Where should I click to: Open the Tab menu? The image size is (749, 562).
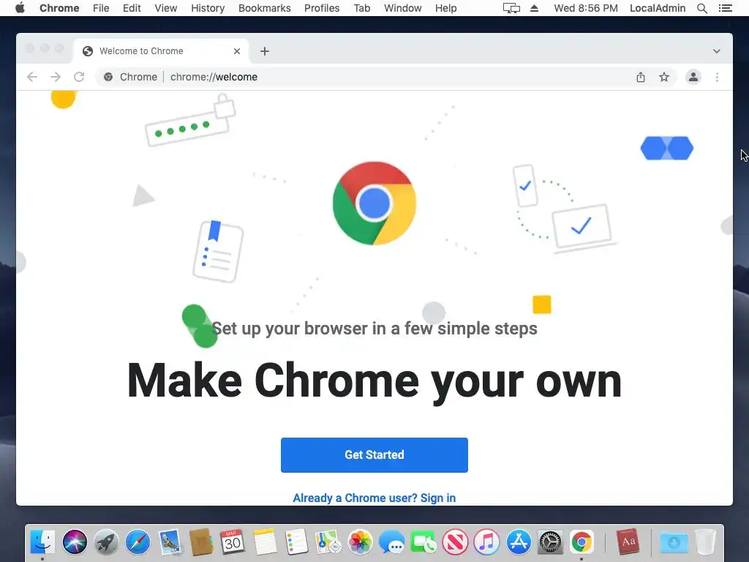click(362, 8)
